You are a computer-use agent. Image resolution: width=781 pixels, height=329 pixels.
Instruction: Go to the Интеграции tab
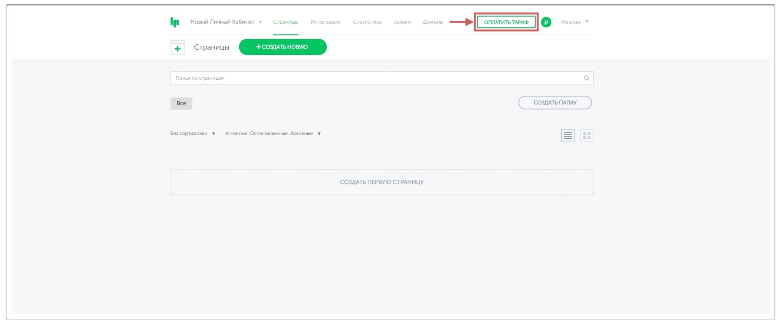click(x=325, y=22)
